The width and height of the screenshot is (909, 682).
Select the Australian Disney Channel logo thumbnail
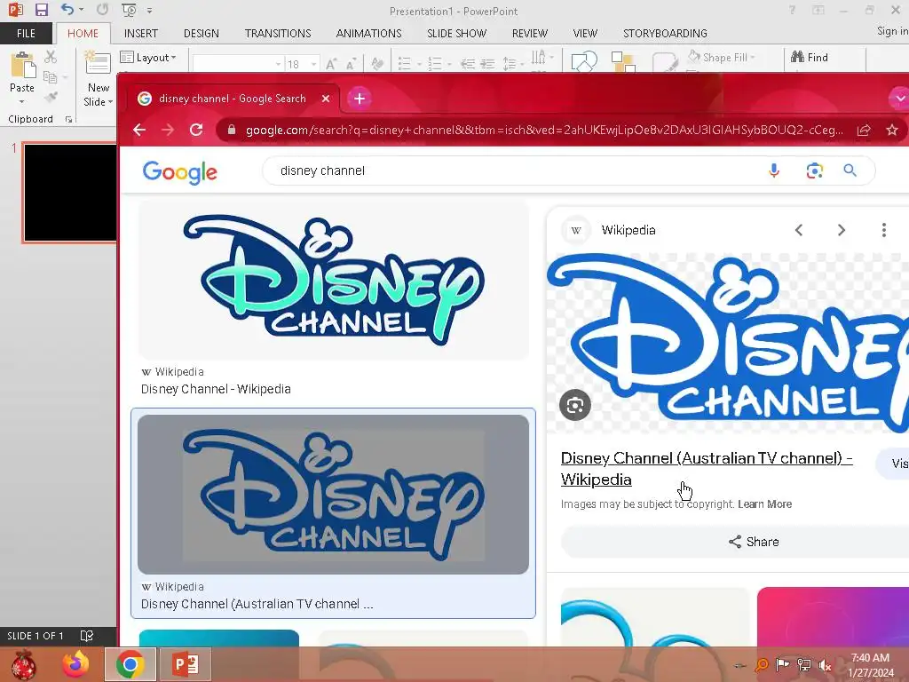[x=334, y=494]
